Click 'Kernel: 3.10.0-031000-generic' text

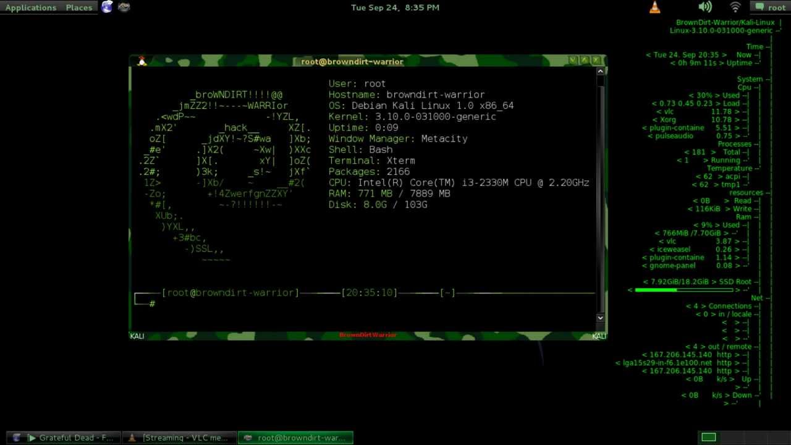pyautogui.click(x=412, y=117)
